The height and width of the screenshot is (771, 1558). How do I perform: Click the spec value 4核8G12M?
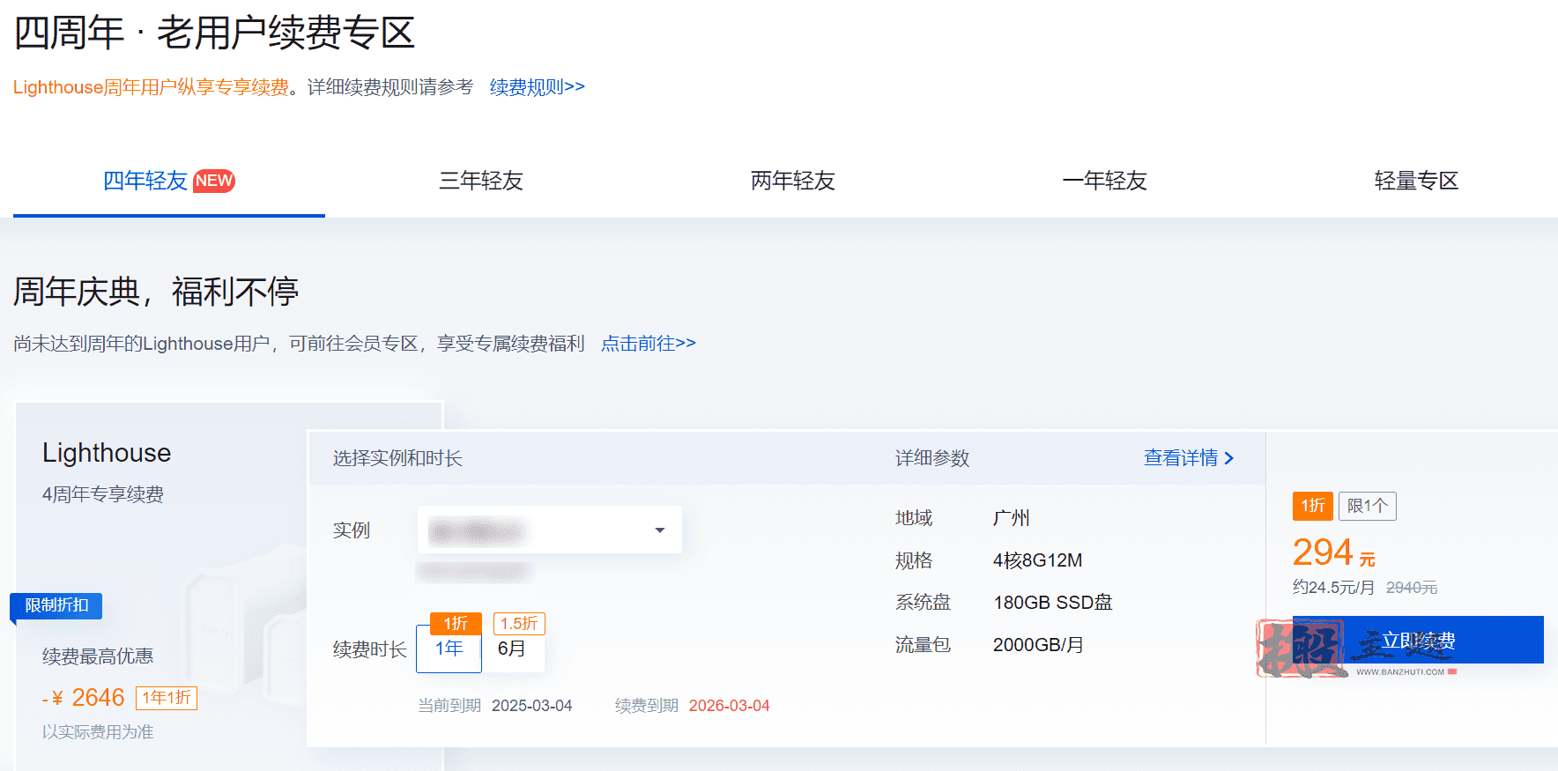(x=1037, y=560)
